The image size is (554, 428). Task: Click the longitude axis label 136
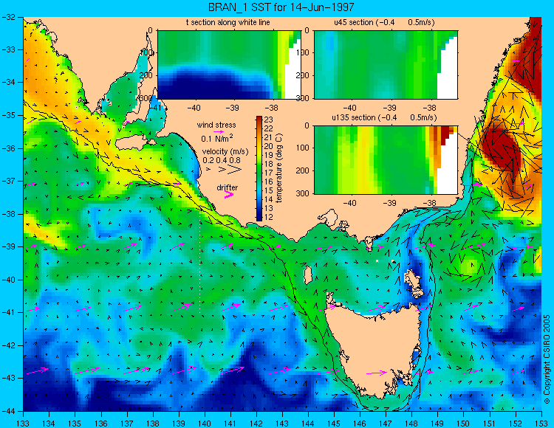[100, 423]
